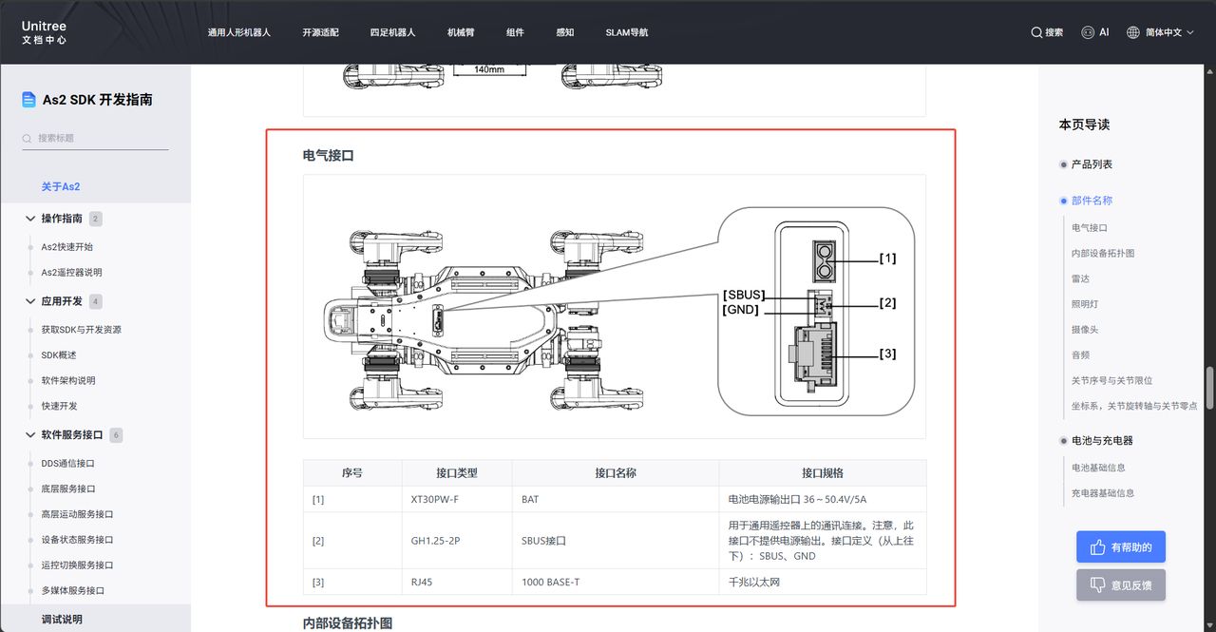Focus the 搜索标题 search field
The width and height of the screenshot is (1216, 632).
(95, 139)
